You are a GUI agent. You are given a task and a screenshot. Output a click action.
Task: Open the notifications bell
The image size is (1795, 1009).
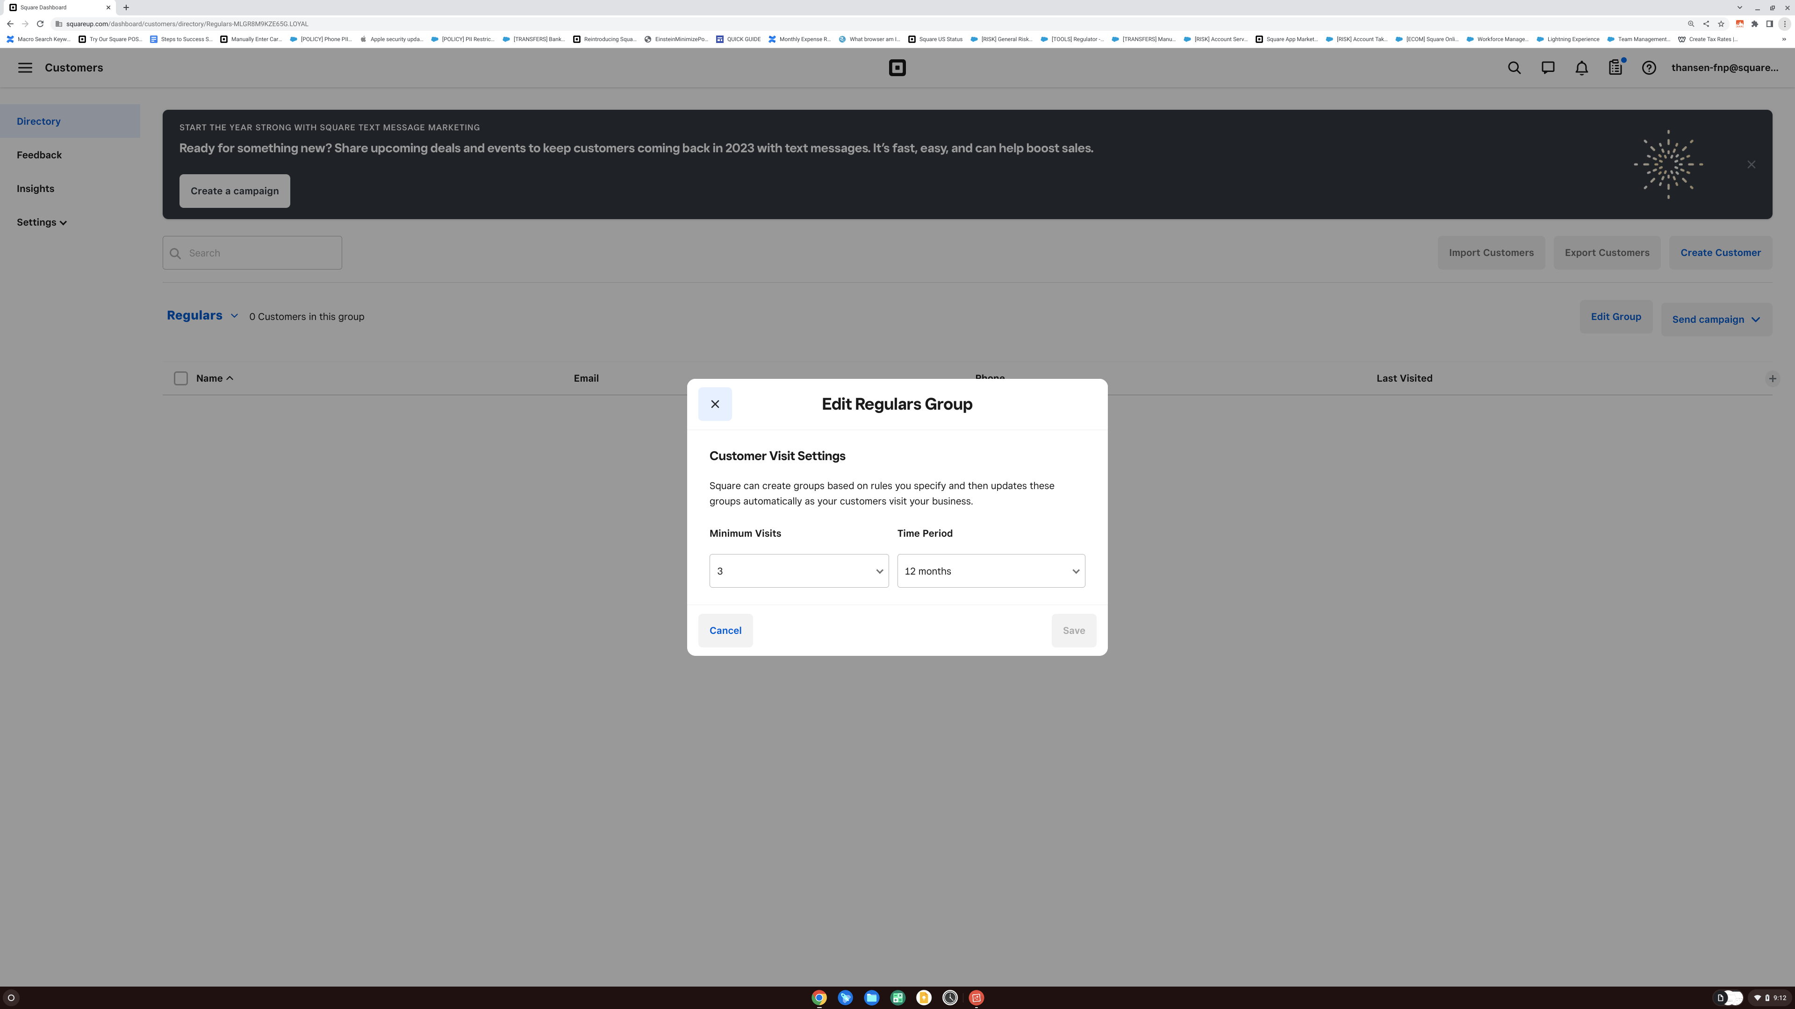[1582, 68]
